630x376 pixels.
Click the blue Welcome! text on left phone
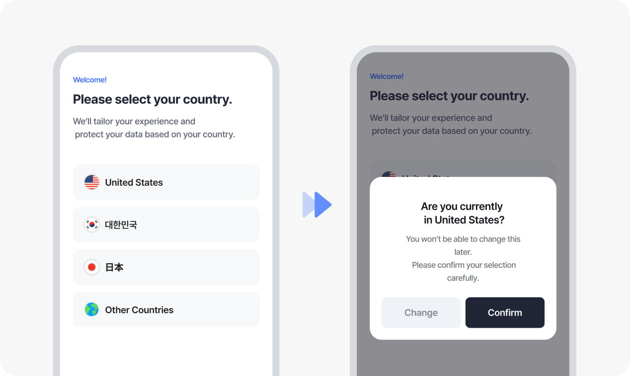point(90,80)
